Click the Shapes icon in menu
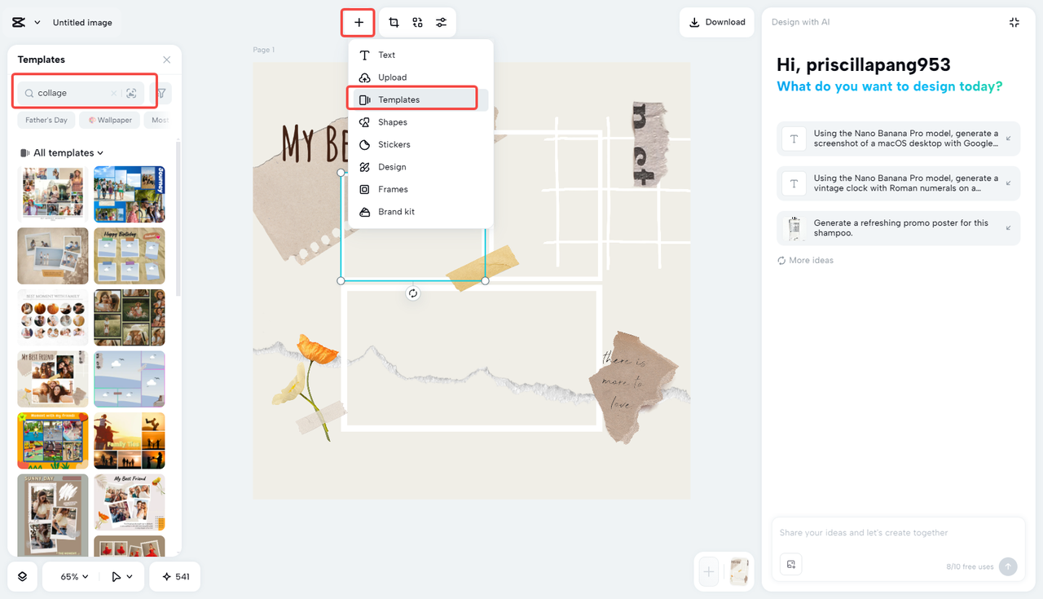1043x599 pixels. [x=365, y=122]
